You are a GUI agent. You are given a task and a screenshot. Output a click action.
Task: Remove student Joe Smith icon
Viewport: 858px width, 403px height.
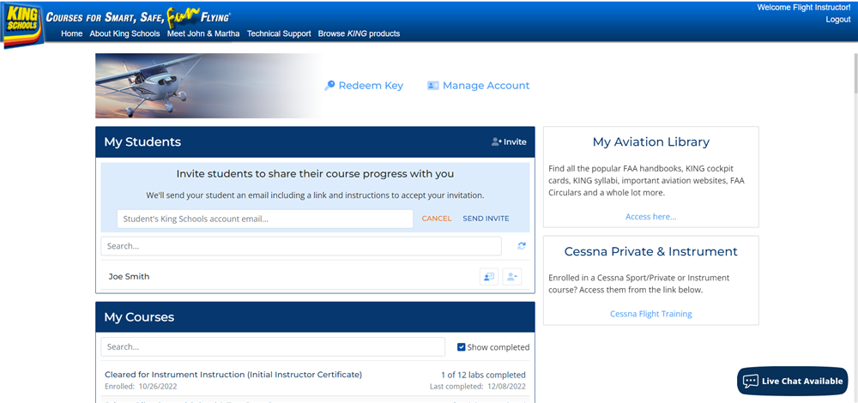coord(511,277)
